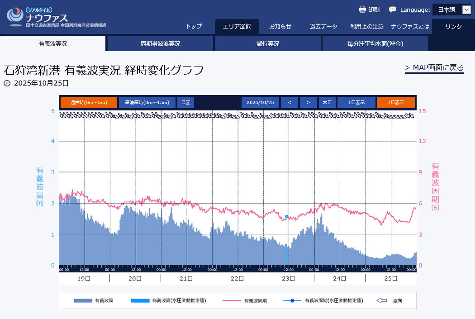
Task: Click the clock icon next to the date
Action: (x=7, y=83)
